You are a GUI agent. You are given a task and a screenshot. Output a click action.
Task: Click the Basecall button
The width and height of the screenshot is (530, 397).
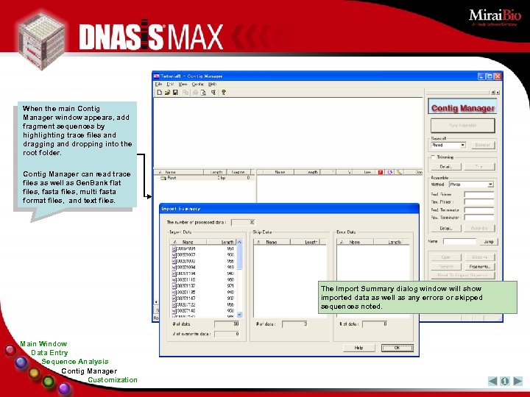[x=482, y=145]
